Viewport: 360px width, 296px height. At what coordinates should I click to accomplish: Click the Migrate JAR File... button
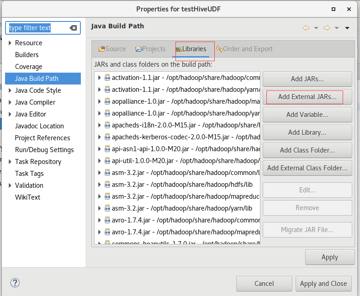click(307, 230)
